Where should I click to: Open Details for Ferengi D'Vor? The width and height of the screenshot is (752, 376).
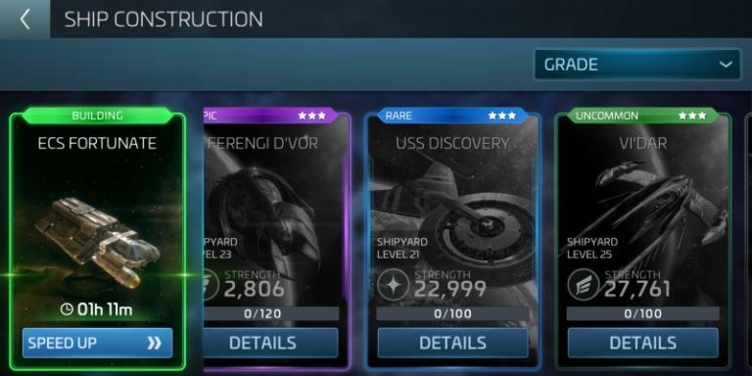271,343
